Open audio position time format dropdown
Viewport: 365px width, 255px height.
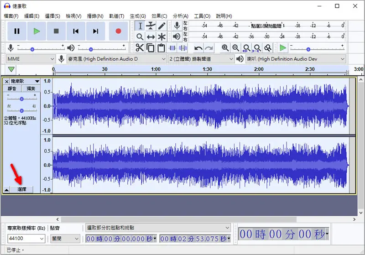click(327, 234)
